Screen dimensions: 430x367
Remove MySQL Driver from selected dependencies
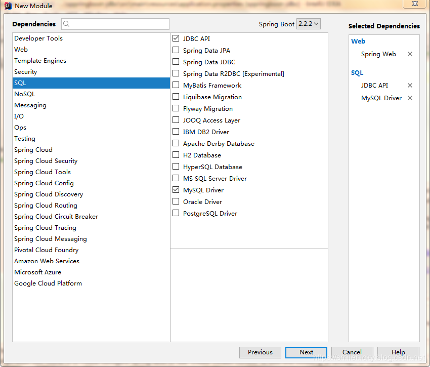click(x=410, y=98)
